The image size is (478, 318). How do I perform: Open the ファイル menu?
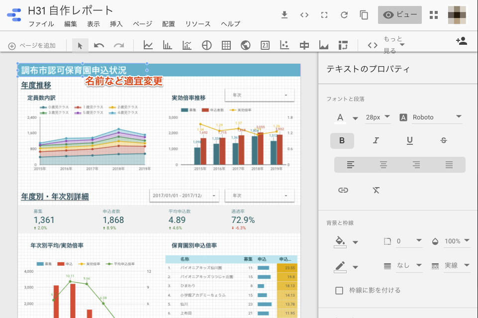pyautogui.click(x=41, y=24)
